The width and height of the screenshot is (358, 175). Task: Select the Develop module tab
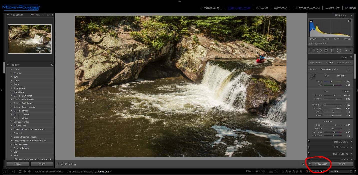239,8
